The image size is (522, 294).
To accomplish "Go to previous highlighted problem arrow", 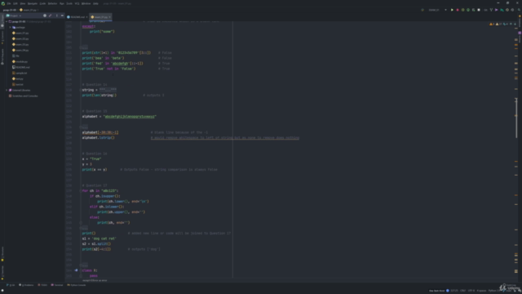I will (x=511, y=24).
